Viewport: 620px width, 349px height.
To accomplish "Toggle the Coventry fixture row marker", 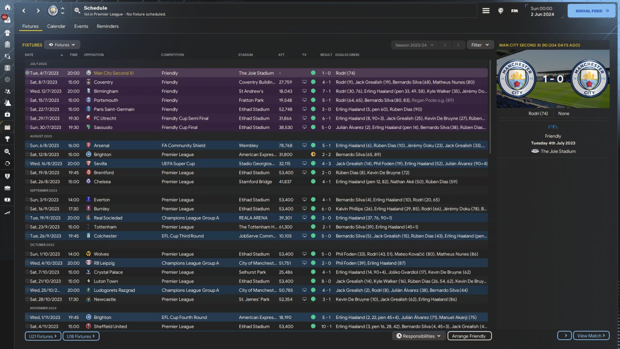I will [28, 82].
